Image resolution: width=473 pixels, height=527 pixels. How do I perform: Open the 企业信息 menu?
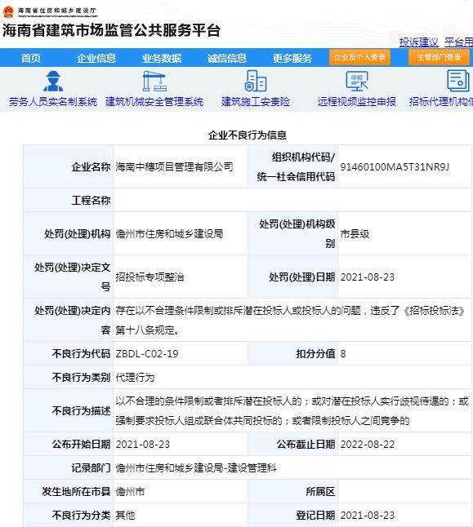click(x=96, y=58)
